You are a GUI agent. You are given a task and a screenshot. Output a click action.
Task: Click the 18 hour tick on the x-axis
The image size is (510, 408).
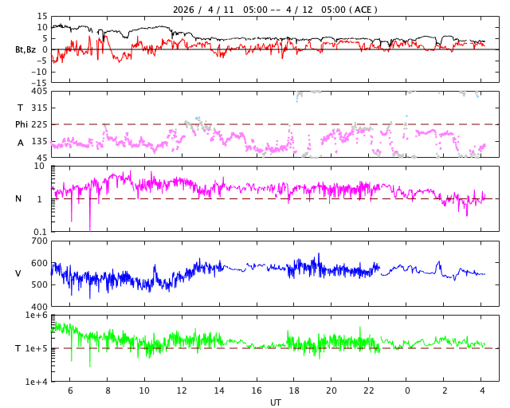(294, 391)
